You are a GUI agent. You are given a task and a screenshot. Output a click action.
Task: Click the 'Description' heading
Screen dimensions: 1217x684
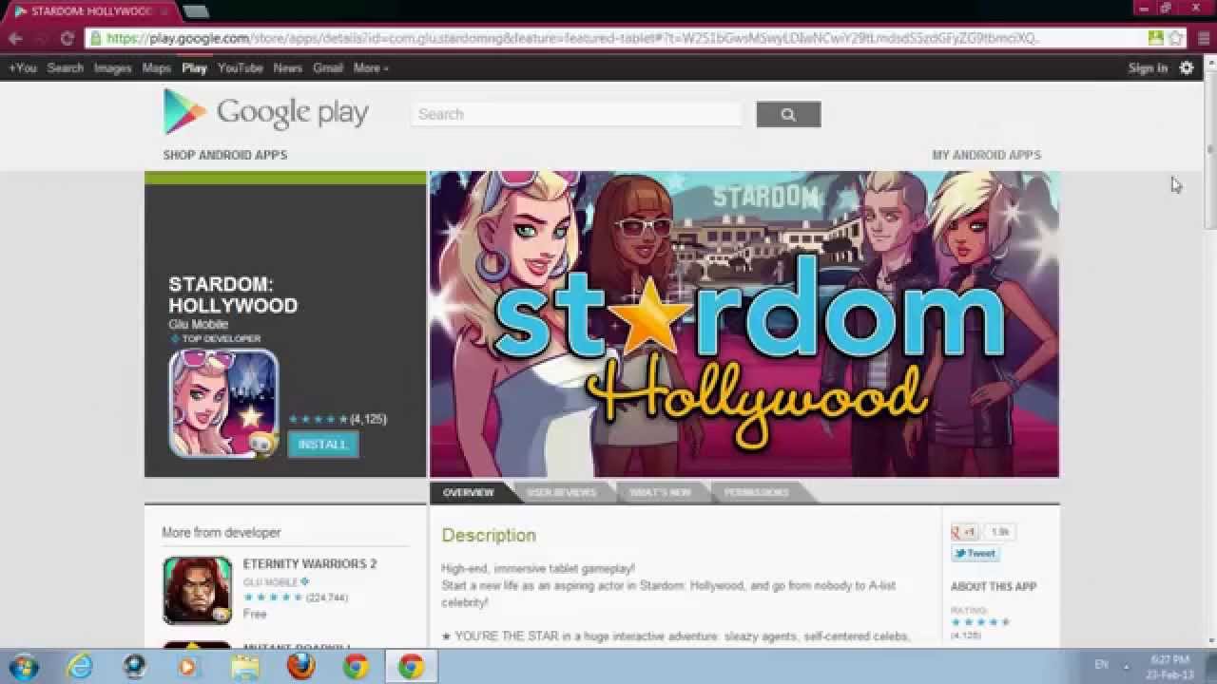pyautogui.click(x=489, y=536)
